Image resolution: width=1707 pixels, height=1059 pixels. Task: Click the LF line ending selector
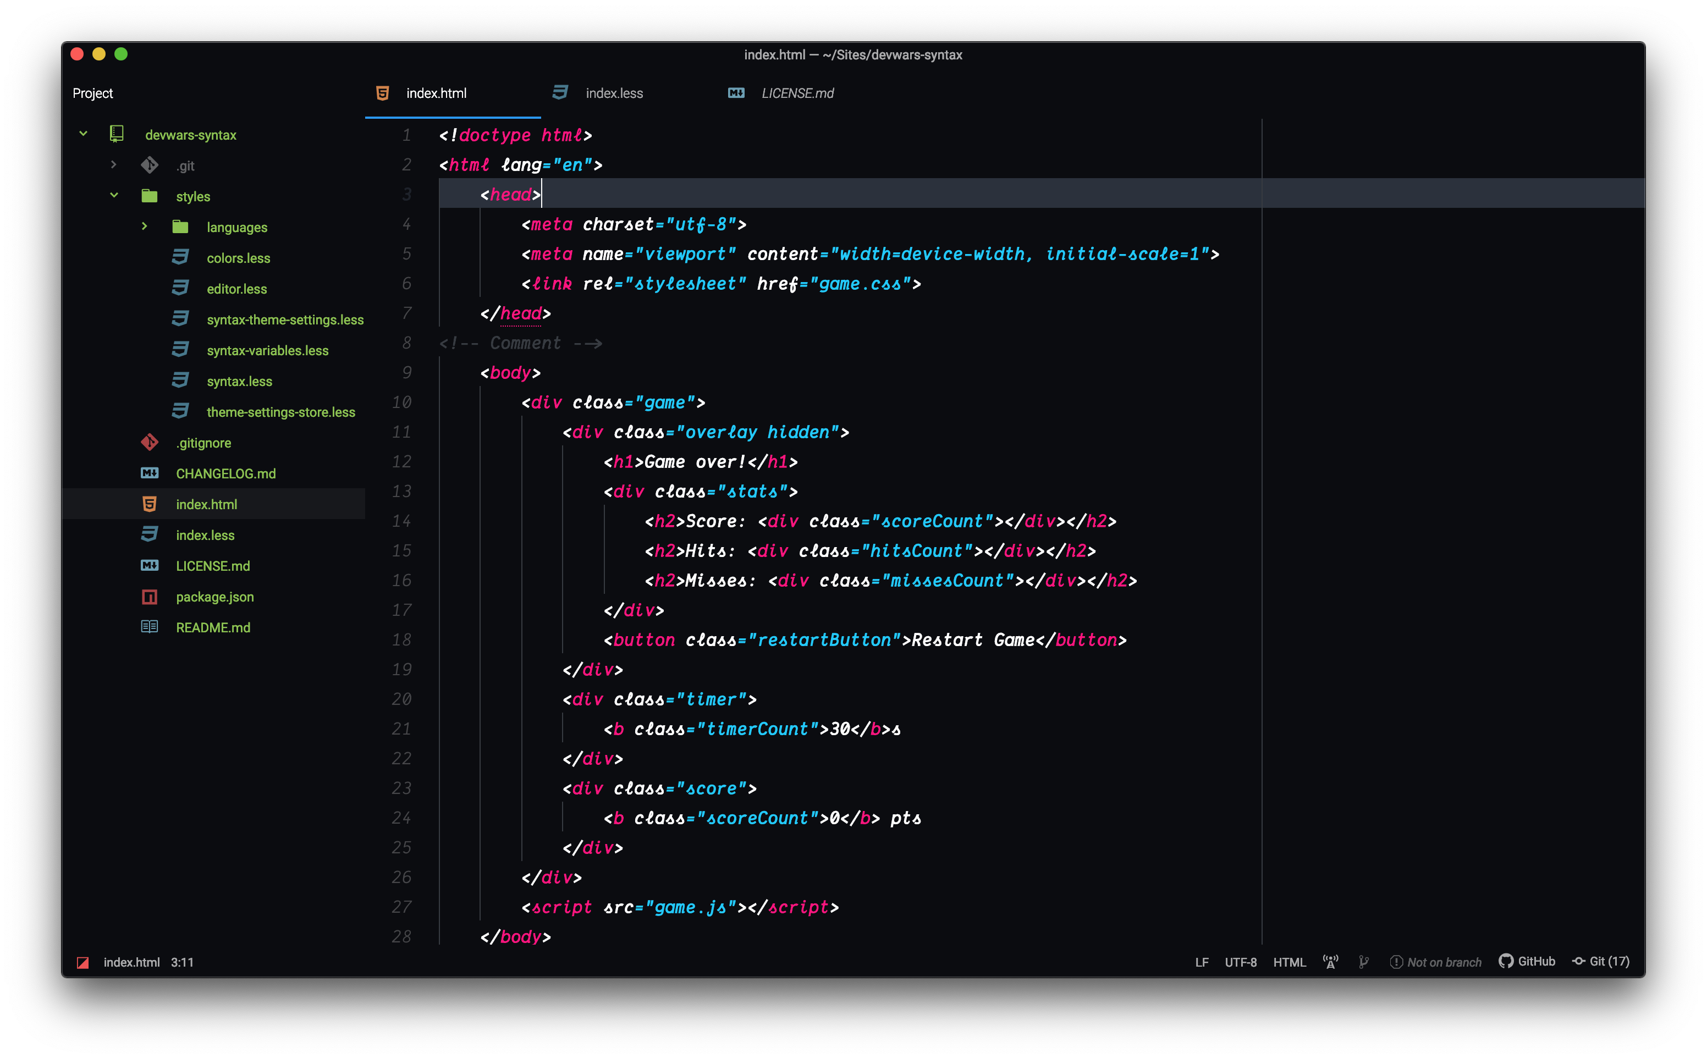click(x=1201, y=962)
